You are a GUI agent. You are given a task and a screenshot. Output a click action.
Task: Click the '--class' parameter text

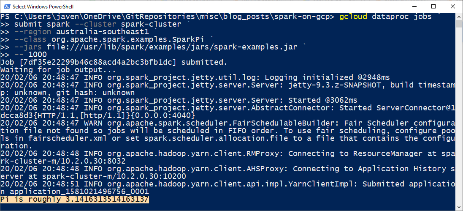(30, 39)
